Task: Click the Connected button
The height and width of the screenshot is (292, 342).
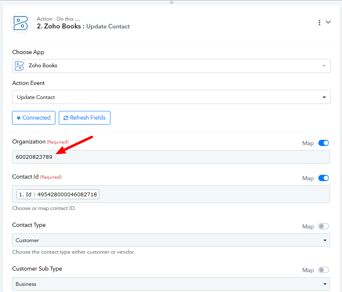Action: (34, 118)
